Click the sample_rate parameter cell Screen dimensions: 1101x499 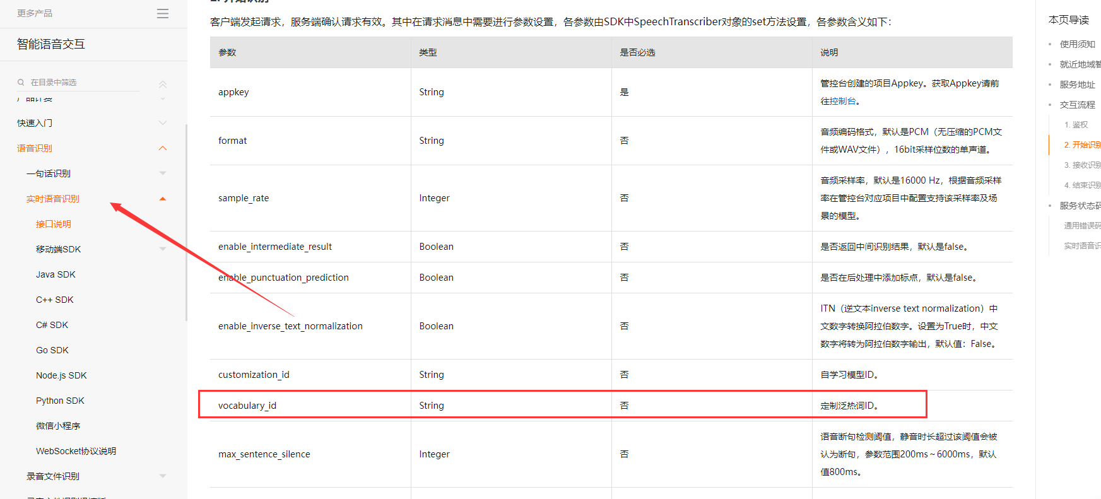(x=310, y=198)
